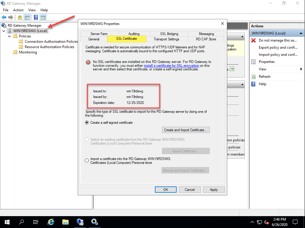Viewport: 305px width, 228px height.
Task: Click the OK button
Action: tap(166, 190)
